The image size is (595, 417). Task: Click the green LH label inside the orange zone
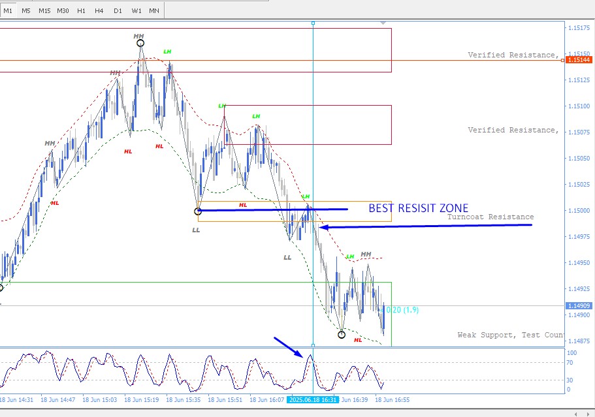306,196
